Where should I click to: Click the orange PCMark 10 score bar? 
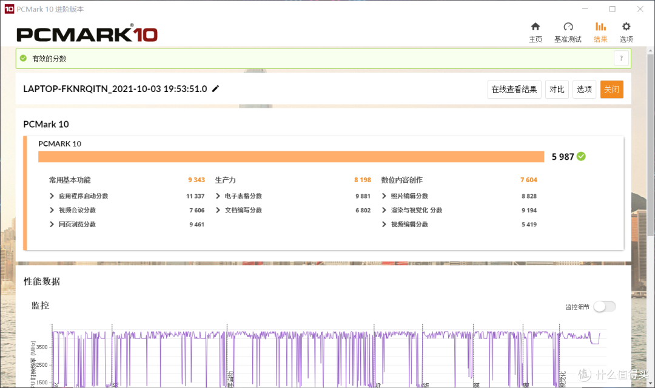pyautogui.click(x=291, y=157)
